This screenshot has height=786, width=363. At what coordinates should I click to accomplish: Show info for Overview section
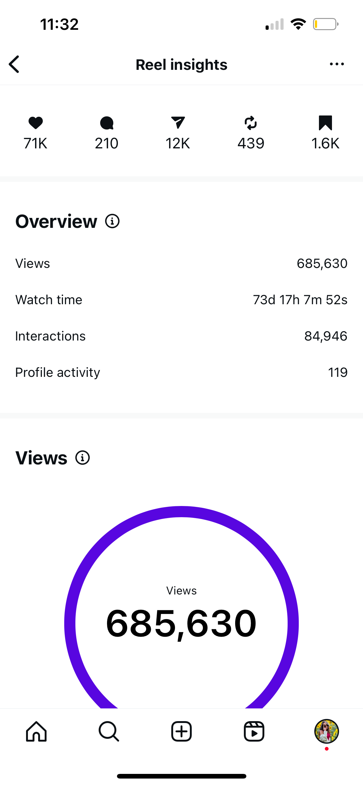tap(112, 221)
